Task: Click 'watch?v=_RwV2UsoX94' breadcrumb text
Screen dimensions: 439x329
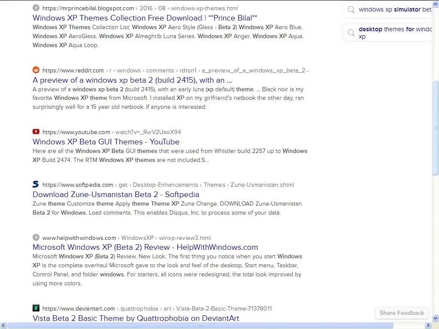Action: [x=148, y=132]
